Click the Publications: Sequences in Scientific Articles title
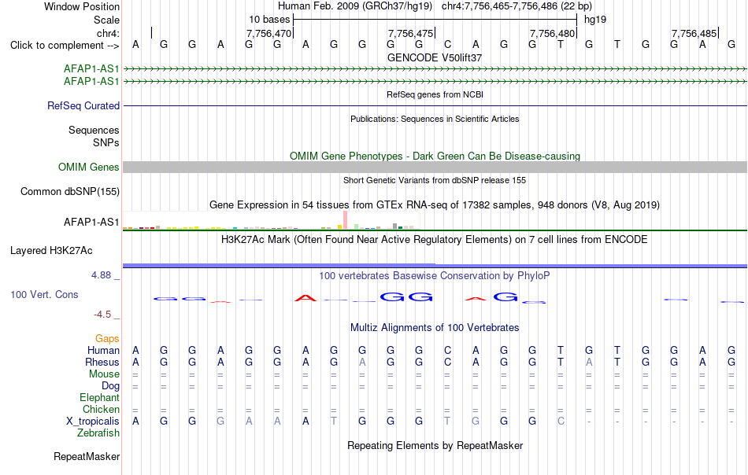This screenshot has width=748, height=475. pos(435,119)
